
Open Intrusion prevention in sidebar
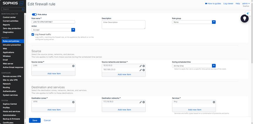coord(12,45)
